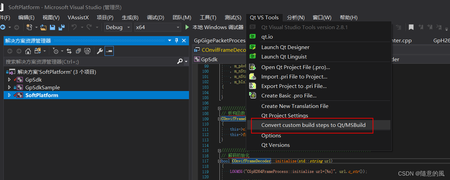Click the Open Qt Project File icon
This screenshot has height=180, width=450.
[253, 67]
